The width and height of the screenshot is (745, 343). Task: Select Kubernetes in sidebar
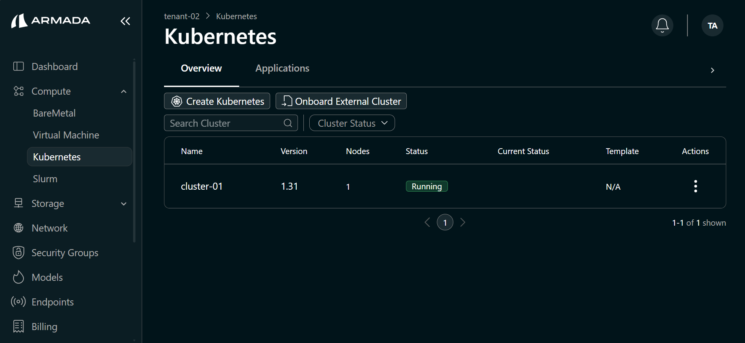[79, 157]
